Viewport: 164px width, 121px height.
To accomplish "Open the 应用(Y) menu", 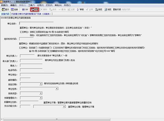I will 40,5.
